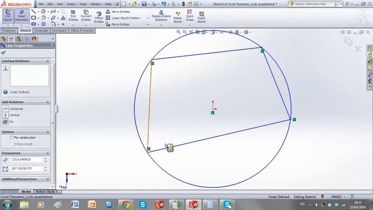Open the Insert menu

point(71,4)
